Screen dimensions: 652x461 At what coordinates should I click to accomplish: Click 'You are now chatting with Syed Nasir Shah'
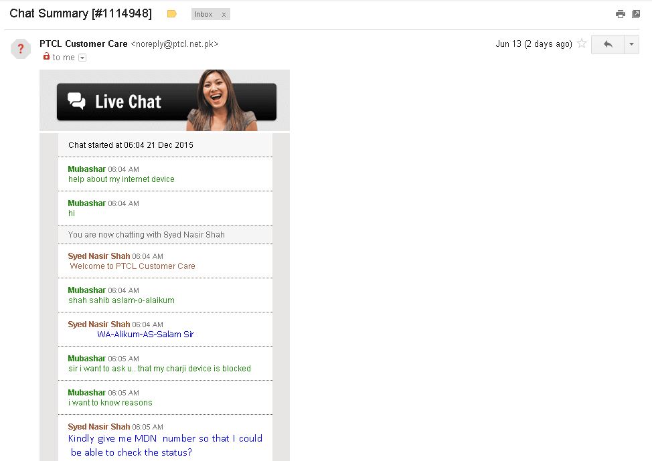(147, 234)
